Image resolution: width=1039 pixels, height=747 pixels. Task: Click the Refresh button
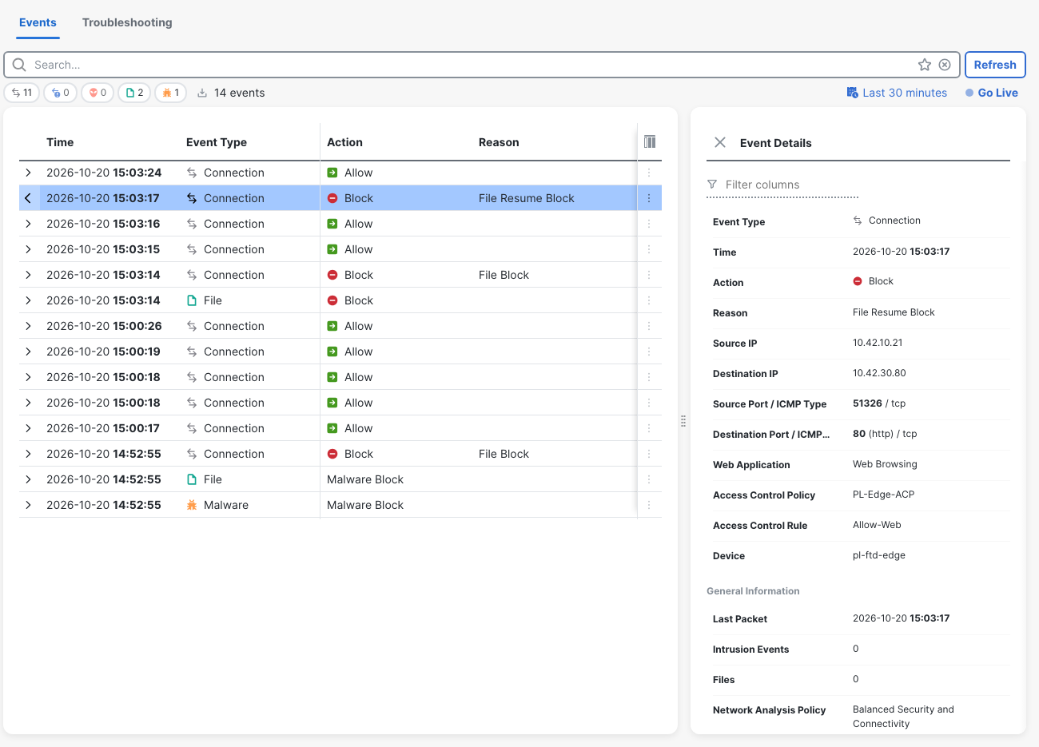995,65
